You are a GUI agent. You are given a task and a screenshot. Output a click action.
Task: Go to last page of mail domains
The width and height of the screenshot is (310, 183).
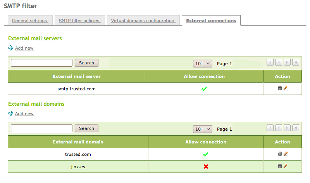pos(296,128)
